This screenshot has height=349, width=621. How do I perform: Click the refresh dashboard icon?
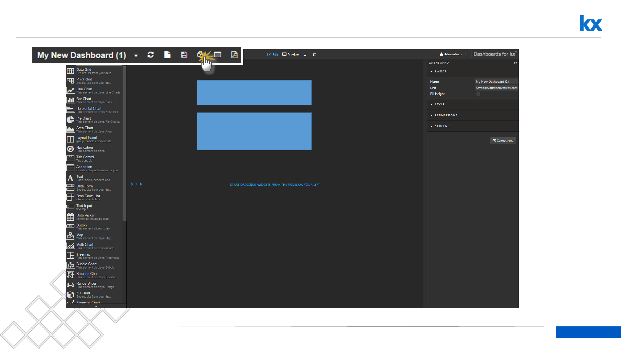tap(150, 55)
